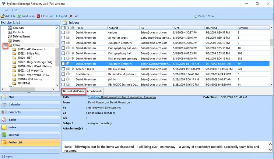Click the Load Scan icon
Screen dimensions: 274x159
(19, 16)
